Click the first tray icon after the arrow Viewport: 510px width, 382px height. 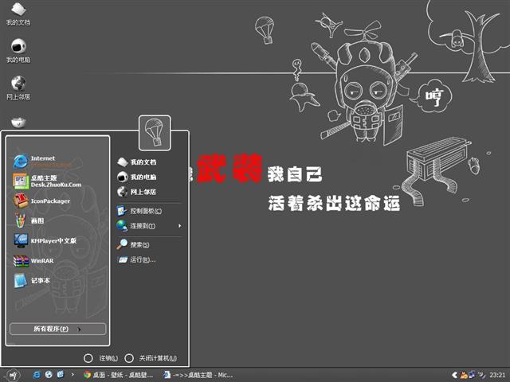[x=464, y=375]
